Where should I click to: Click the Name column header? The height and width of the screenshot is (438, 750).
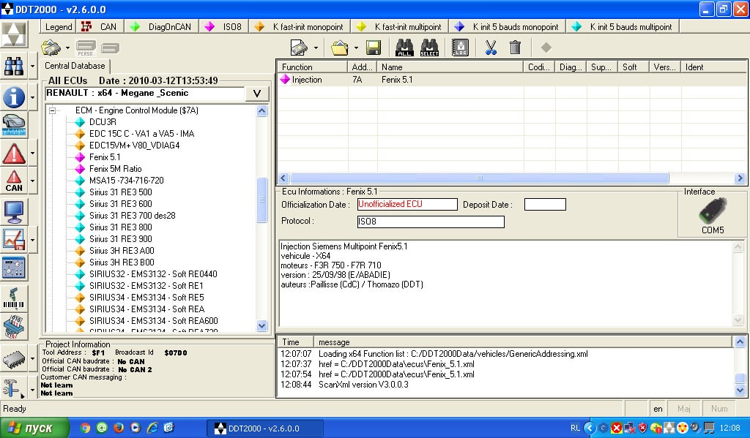coord(450,67)
